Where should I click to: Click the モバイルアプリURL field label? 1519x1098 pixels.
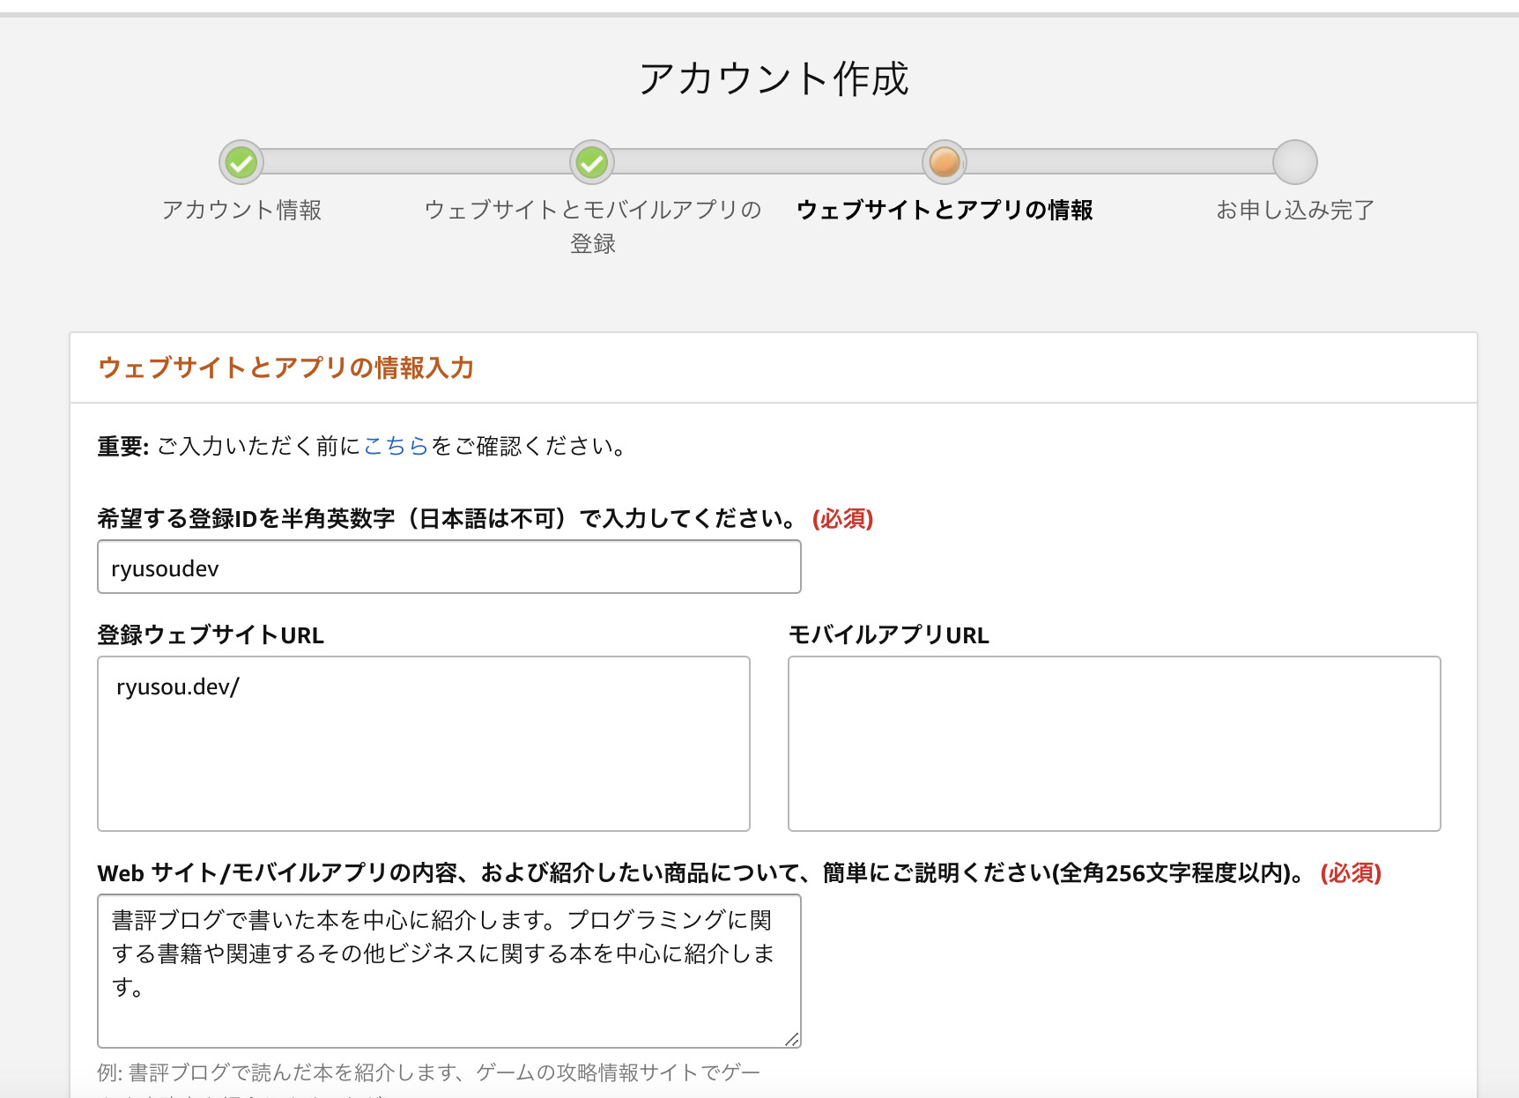888,635
